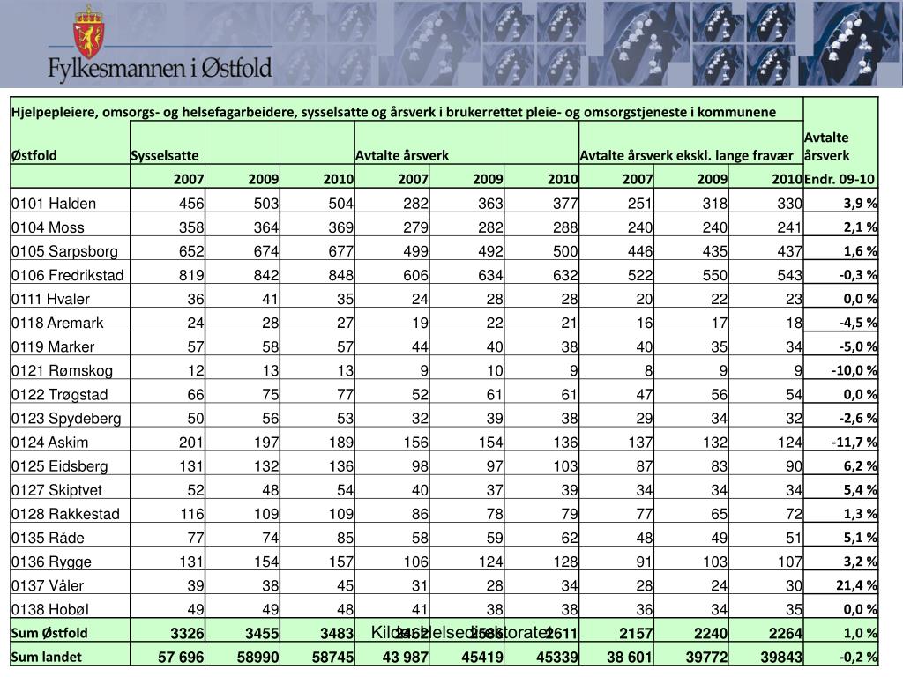Click Sum landet's "-0,2 %" change value
The width and height of the screenshot is (903, 677).
point(858,657)
